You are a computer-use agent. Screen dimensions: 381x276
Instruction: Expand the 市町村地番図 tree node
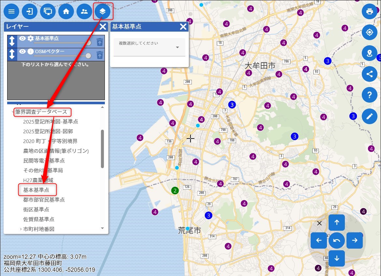(21, 229)
